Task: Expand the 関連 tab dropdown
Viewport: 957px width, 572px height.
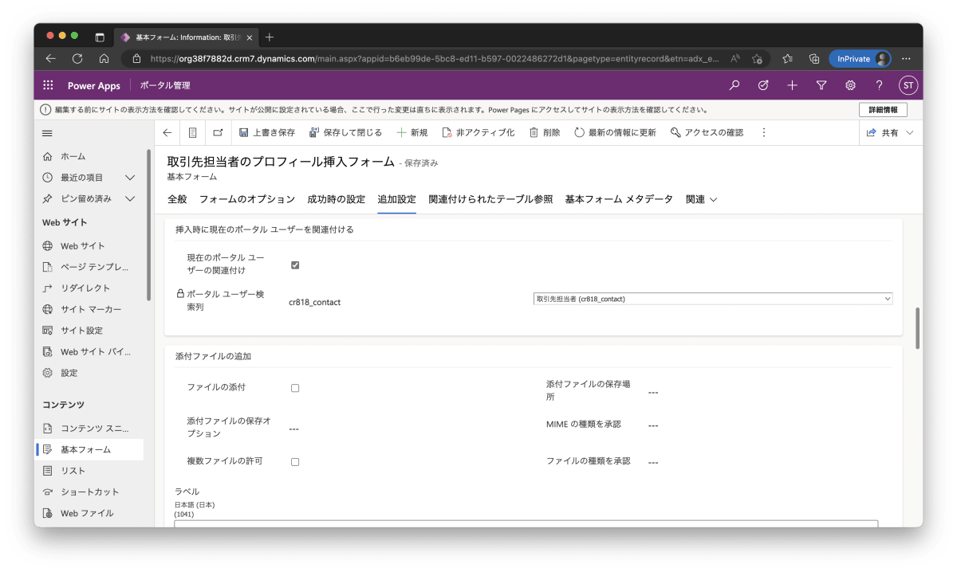Action: click(702, 199)
